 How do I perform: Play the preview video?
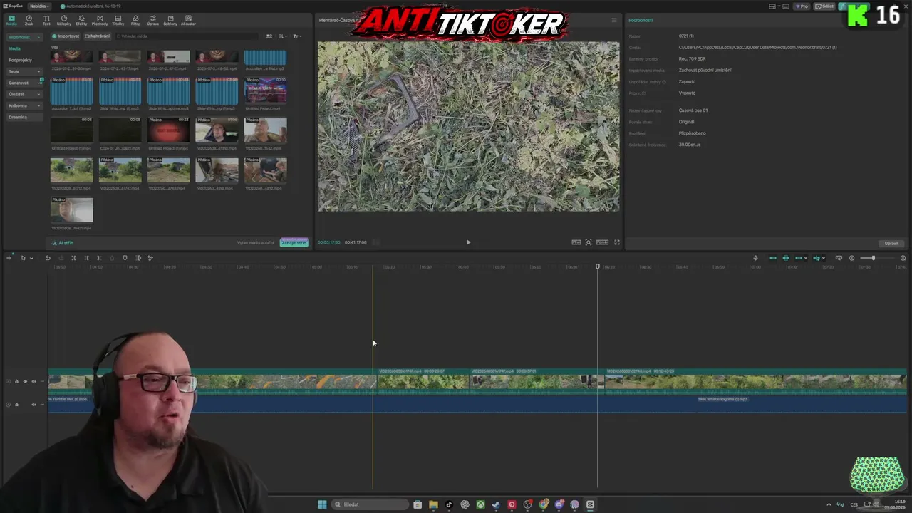[x=468, y=242]
